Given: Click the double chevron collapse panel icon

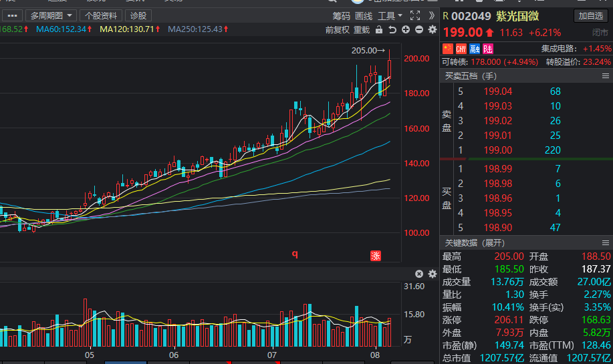Looking at the screenshot, I should coord(432,15).
